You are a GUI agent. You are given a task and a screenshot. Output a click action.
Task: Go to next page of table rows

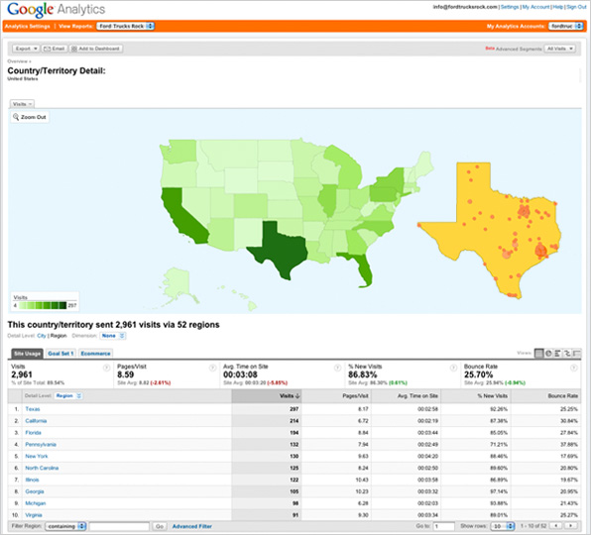coord(570,525)
